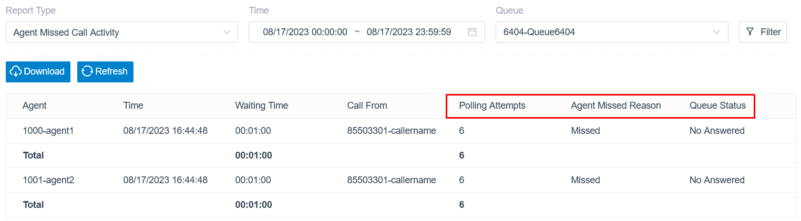The height and width of the screenshot is (221, 801).
Task: Open the Queue dropdown chevron
Action: coord(716,32)
